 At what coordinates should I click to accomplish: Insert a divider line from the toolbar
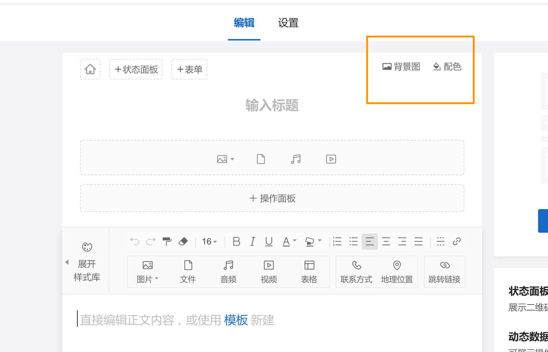(x=440, y=242)
